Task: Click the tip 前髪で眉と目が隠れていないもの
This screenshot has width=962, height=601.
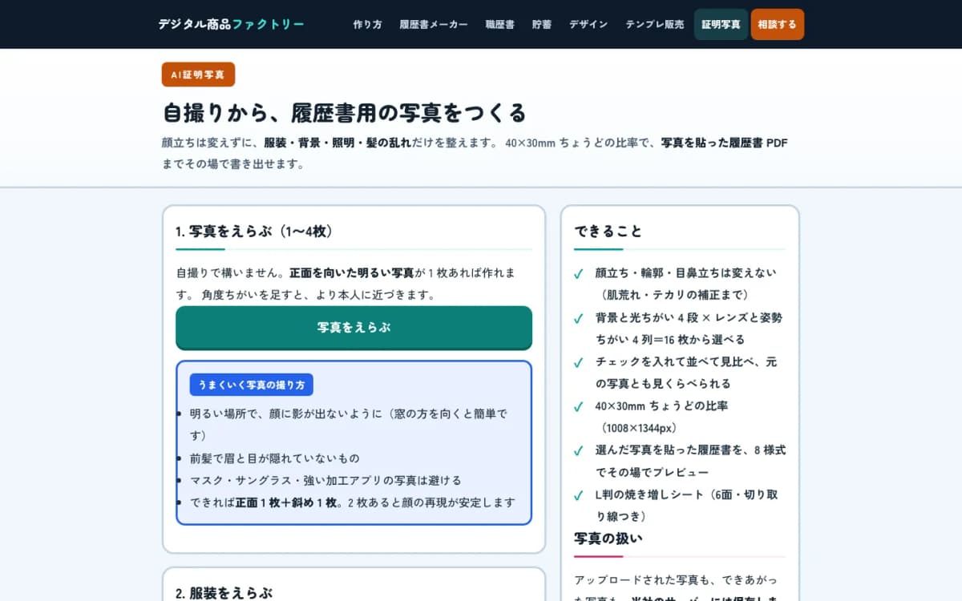Action: pos(275,458)
